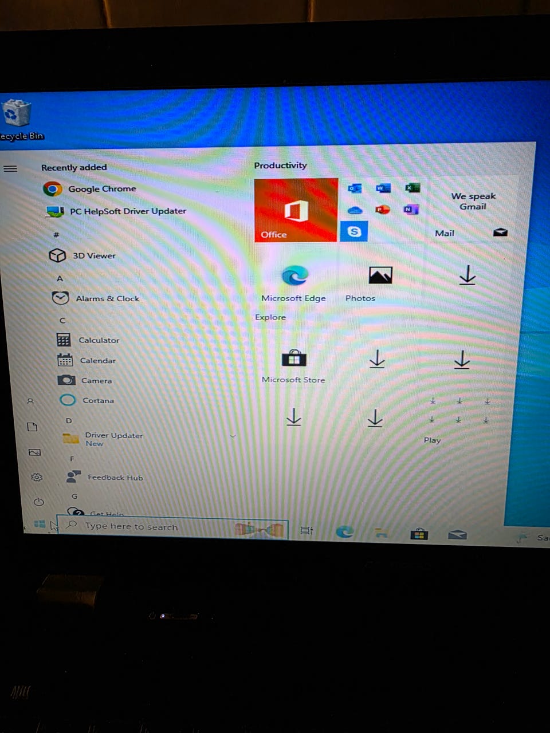Open the Photos tile
Screen dimensions: 550x733
point(380,283)
